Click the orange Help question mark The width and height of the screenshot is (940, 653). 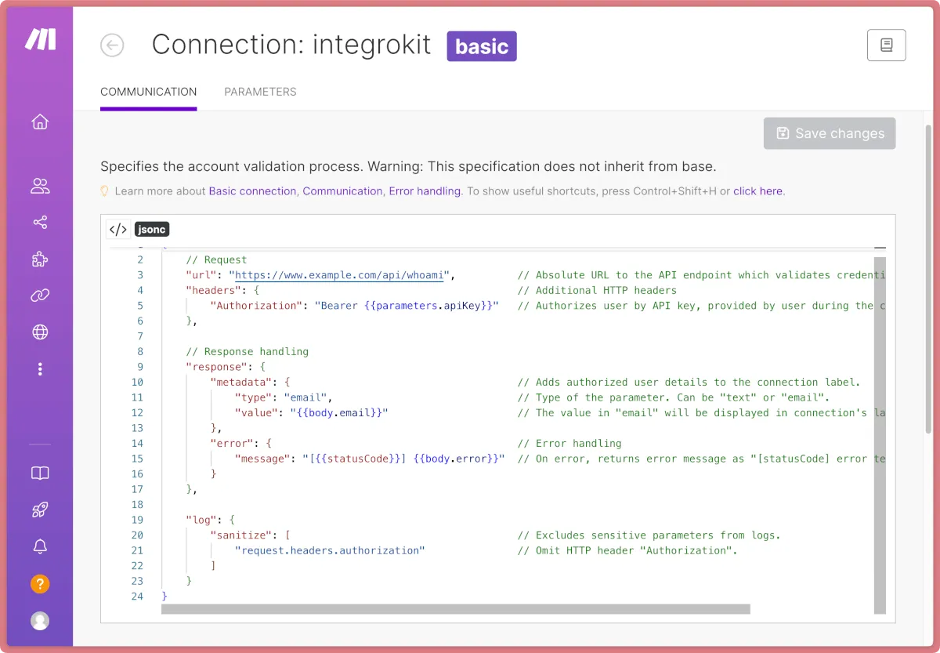tap(40, 584)
